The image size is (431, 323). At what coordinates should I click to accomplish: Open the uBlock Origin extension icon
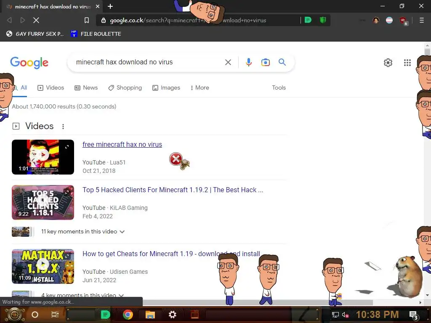point(404,21)
